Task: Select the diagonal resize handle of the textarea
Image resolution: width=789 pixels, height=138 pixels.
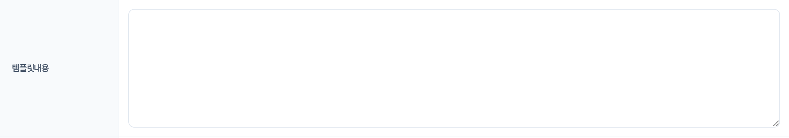Action: (776, 124)
